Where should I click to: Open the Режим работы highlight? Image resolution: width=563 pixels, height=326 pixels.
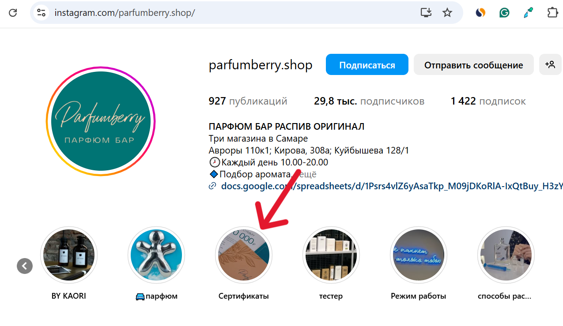(x=419, y=255)
